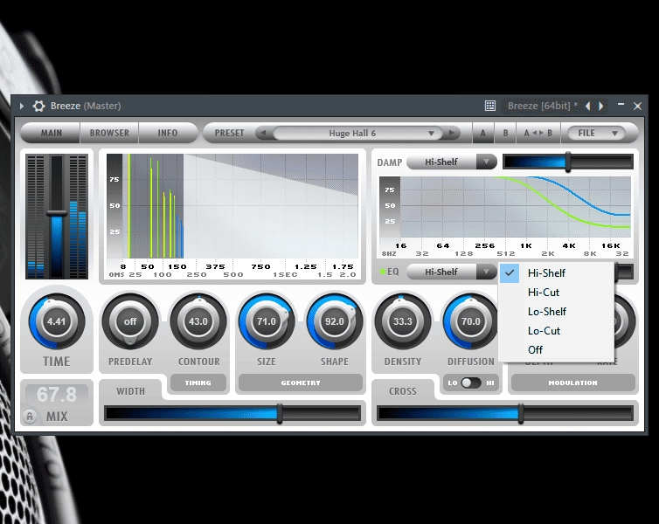659x524 pixels.
Task: Copy settings with the A ◄► B button
Action: (538, 133)
